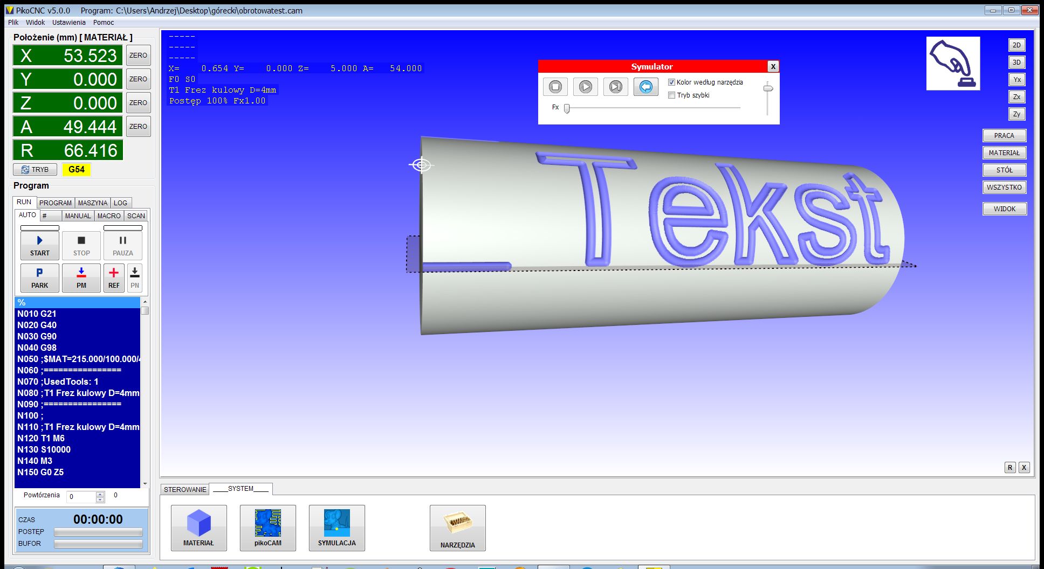Select the MANUAL sub-tab
This screenshot has height=569, width=1044.
pos(78,216)
